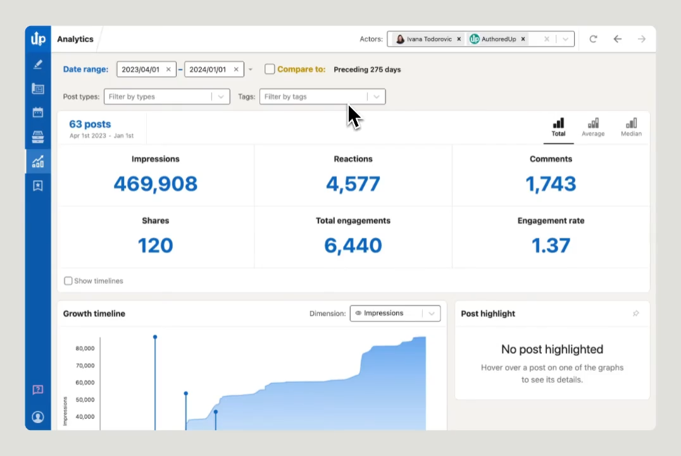Viewport: 681px width, 456px height.
Task: Open the Compose editor from the sidebar
Action: coord(37,64)
